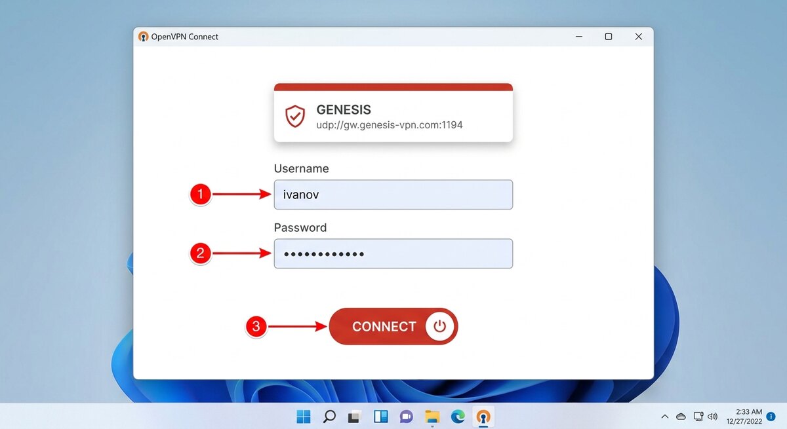
Task: Click the blue notification badge icon
Action: point(771,417)
